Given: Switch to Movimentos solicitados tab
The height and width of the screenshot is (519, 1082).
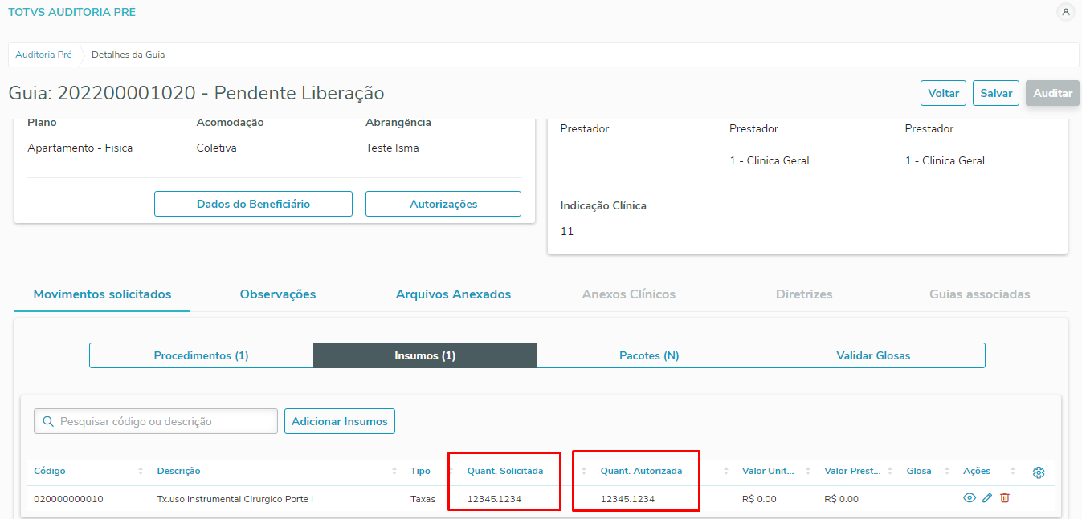Looking at the screenshot, I should pyautogui.click(x=102, y=294).
